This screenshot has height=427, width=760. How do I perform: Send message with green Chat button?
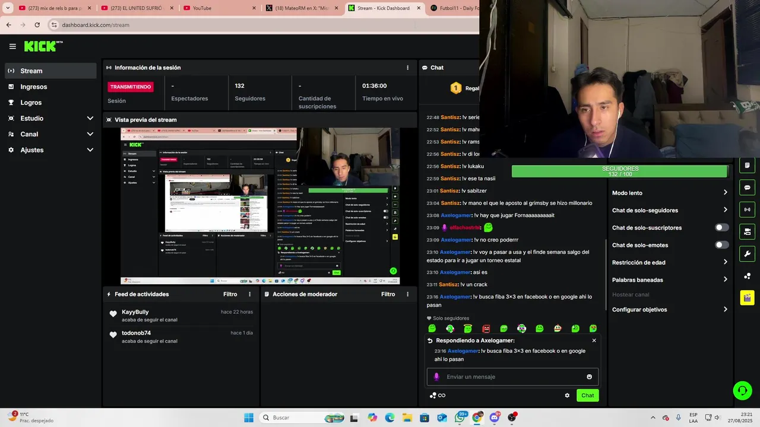(587, 396)
